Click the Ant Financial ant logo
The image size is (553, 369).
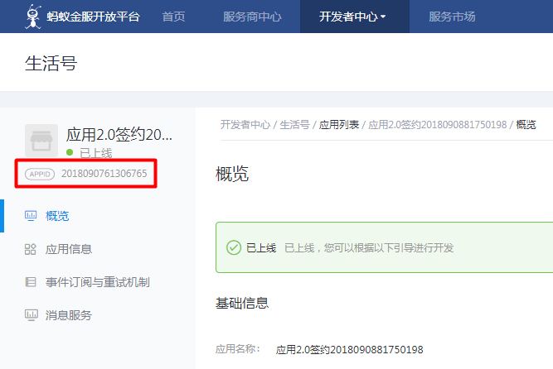[33, 16]
